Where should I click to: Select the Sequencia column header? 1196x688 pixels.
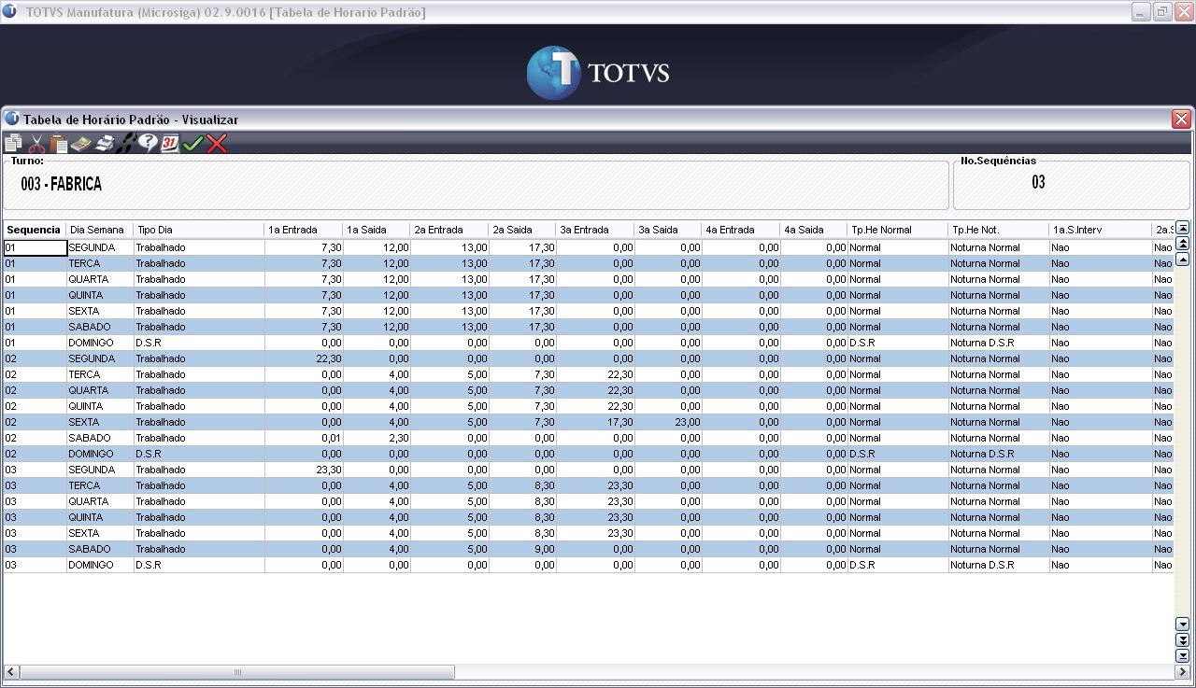[x=34, y=230]
